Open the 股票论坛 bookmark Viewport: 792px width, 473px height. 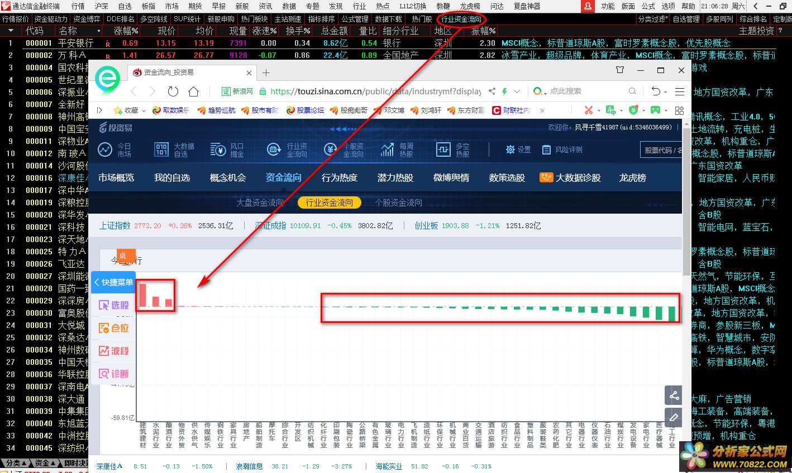click(304, 110)
